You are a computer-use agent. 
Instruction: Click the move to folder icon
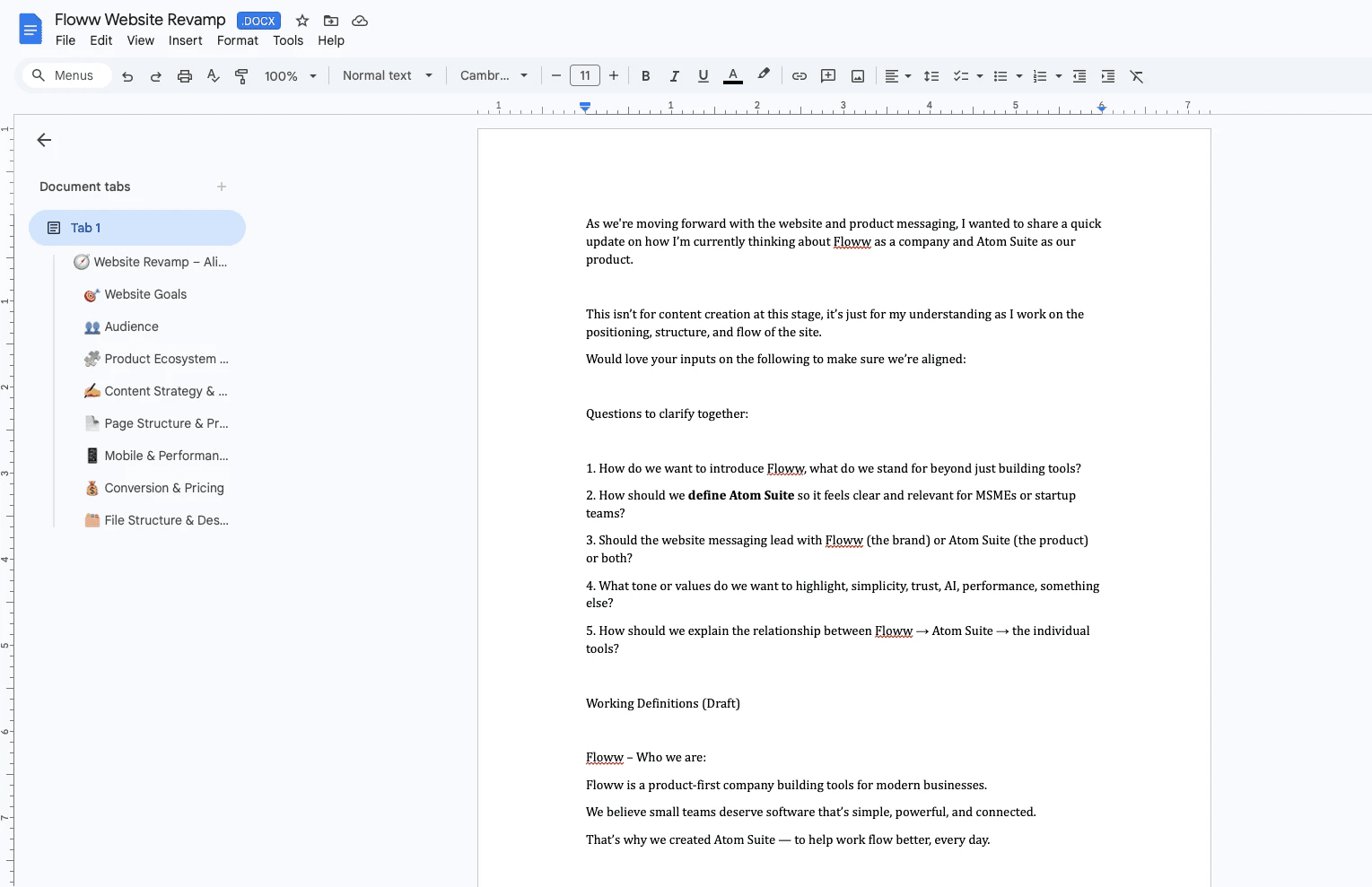tap(331, 21)
